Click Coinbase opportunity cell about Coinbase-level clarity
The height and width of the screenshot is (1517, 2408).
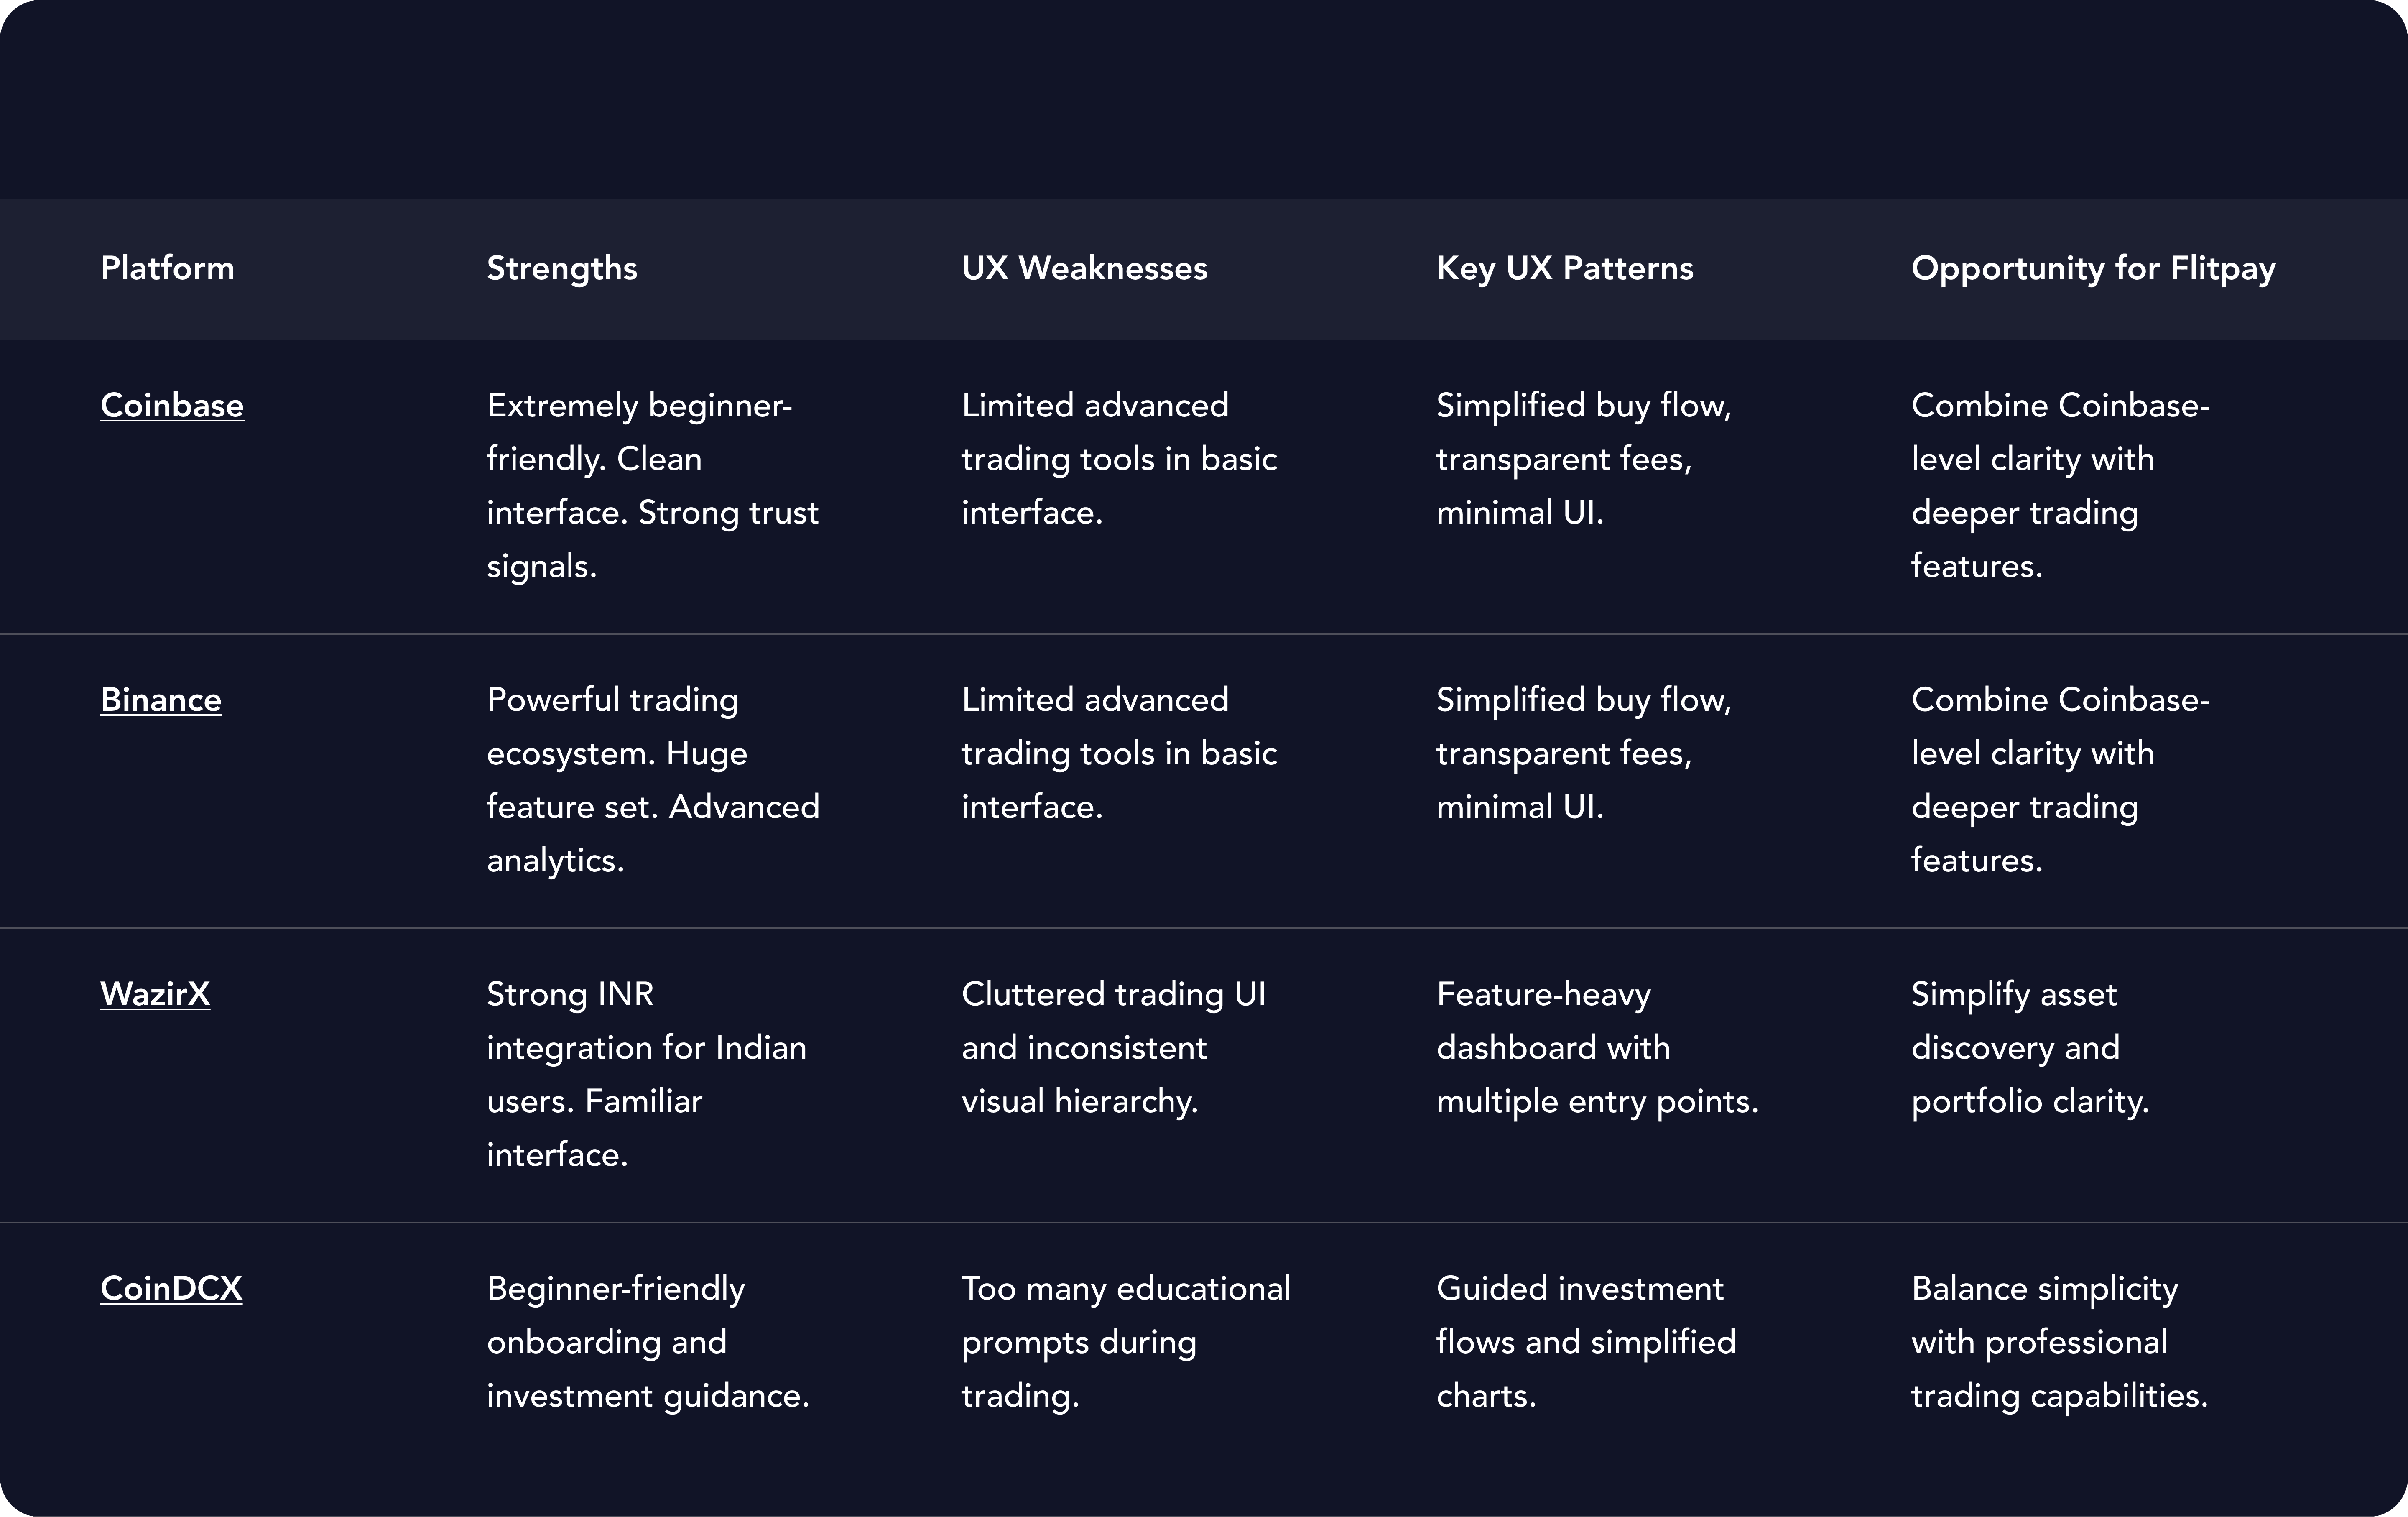[2060, 485]
